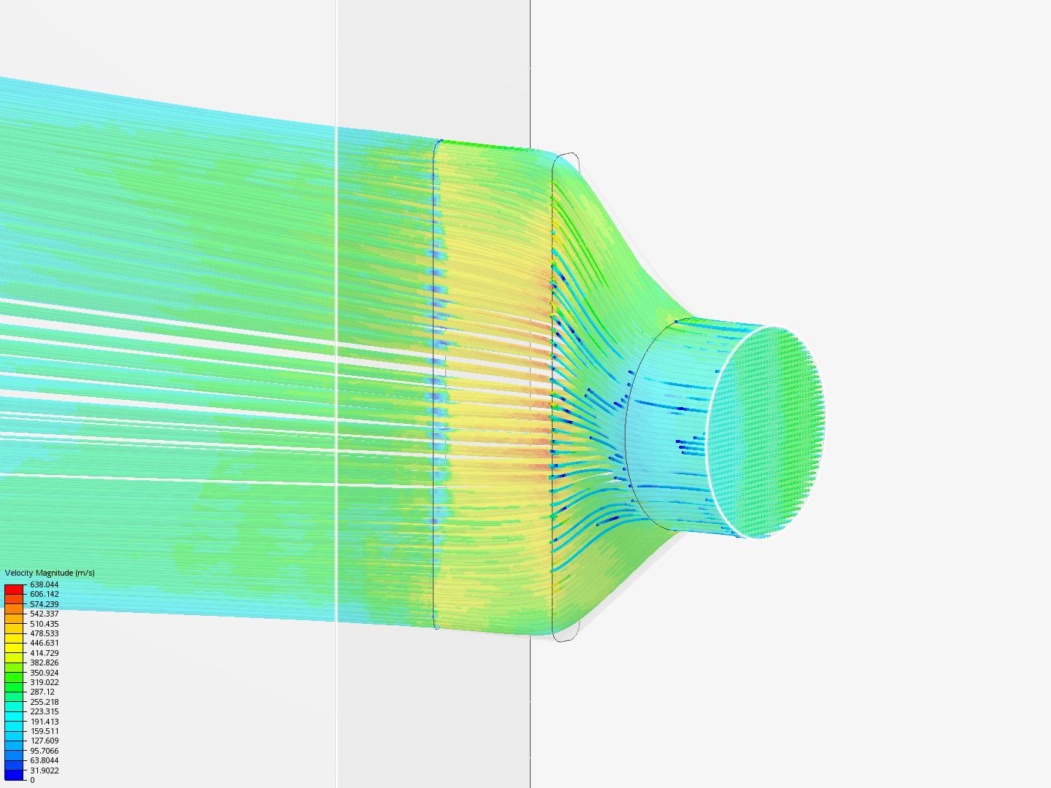Screen dimensions: 1051x788
Task: Select the 638.044 legend value
Action: 44,584
